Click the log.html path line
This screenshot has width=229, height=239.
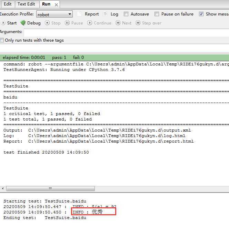94,136
